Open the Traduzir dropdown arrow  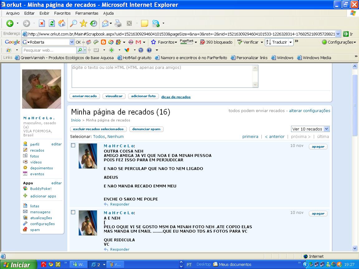(x=290, y=42)
